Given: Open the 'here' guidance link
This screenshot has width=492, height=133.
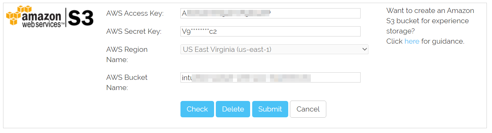Looking at the screenshot, I should coord(412,41).
